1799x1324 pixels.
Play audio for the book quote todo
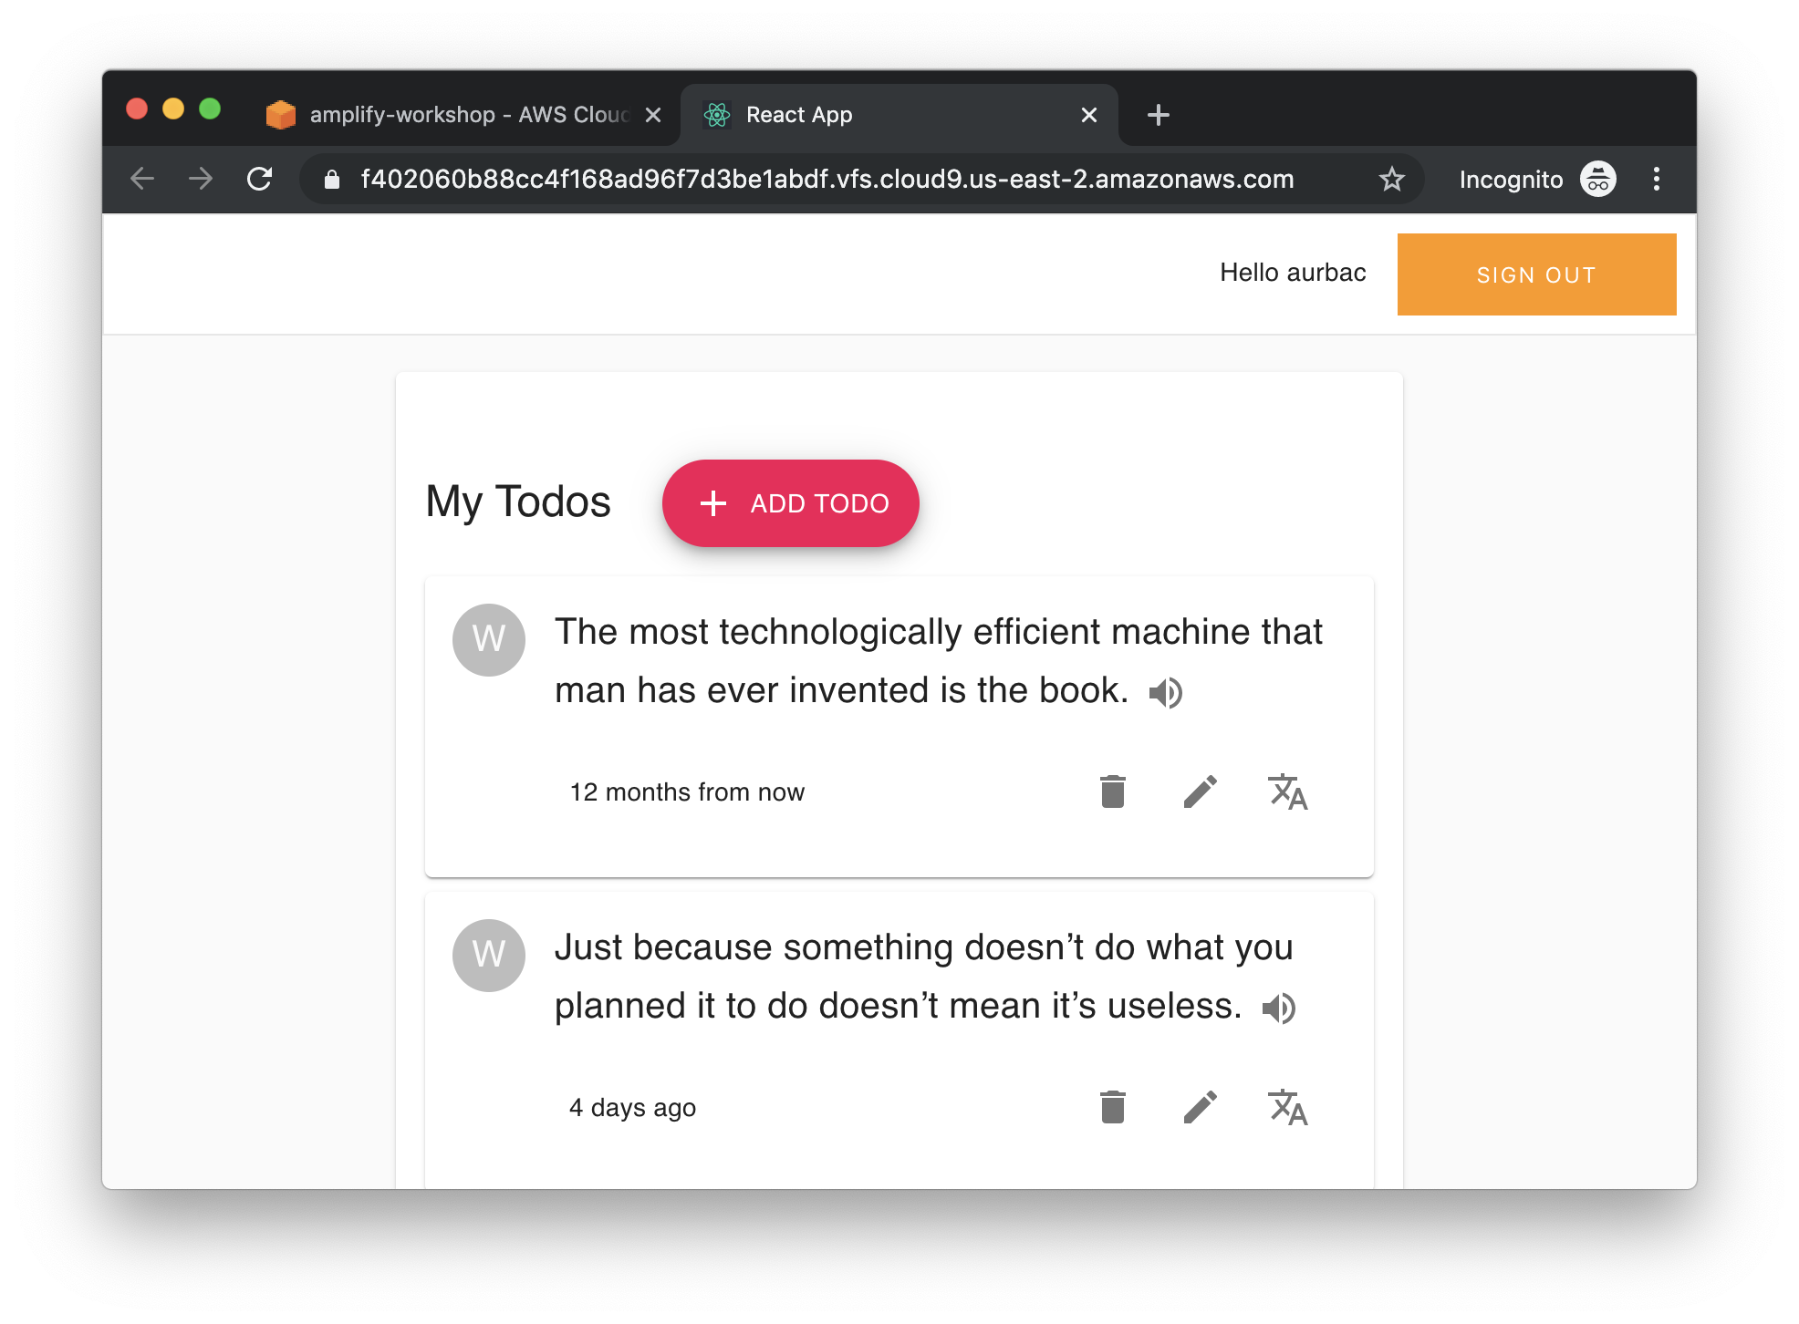(x=1165, y=693)
